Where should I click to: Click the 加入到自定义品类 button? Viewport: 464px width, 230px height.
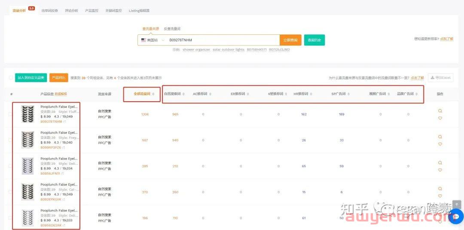31,78
